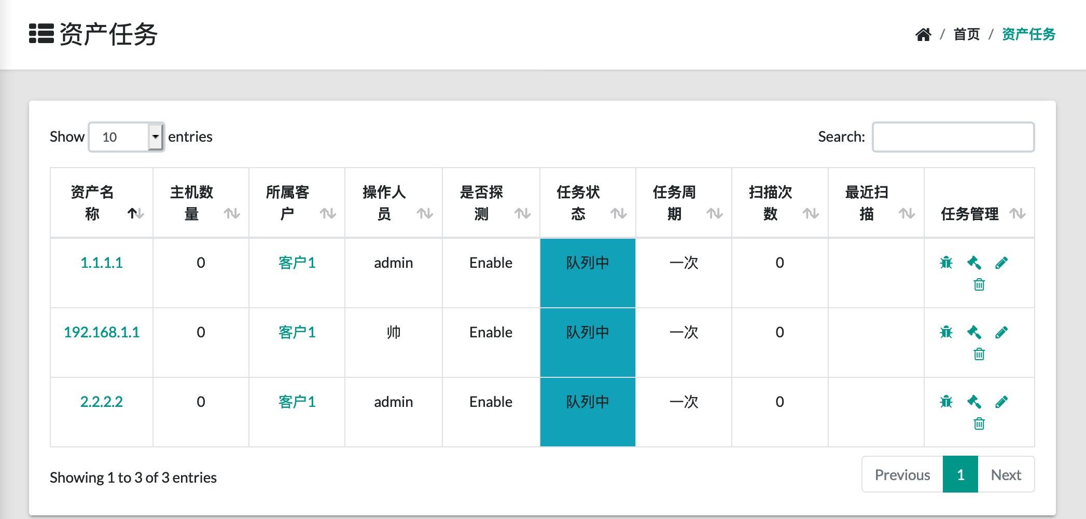Viewport: 1086px width, 519px height.
Task: Click the gavel icon in 1.1.1.1 row
Action: tap(974, 263)
